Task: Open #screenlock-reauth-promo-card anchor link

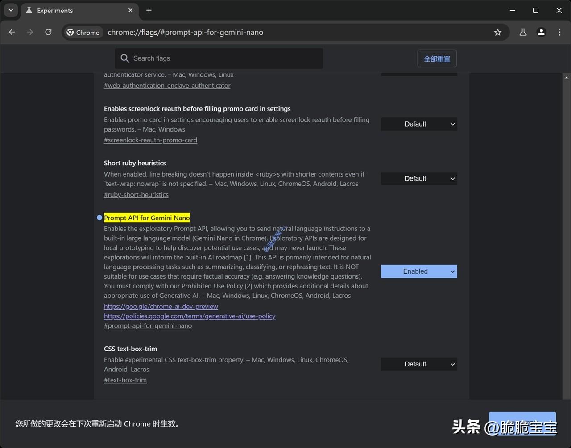Action: pos(150,140)
